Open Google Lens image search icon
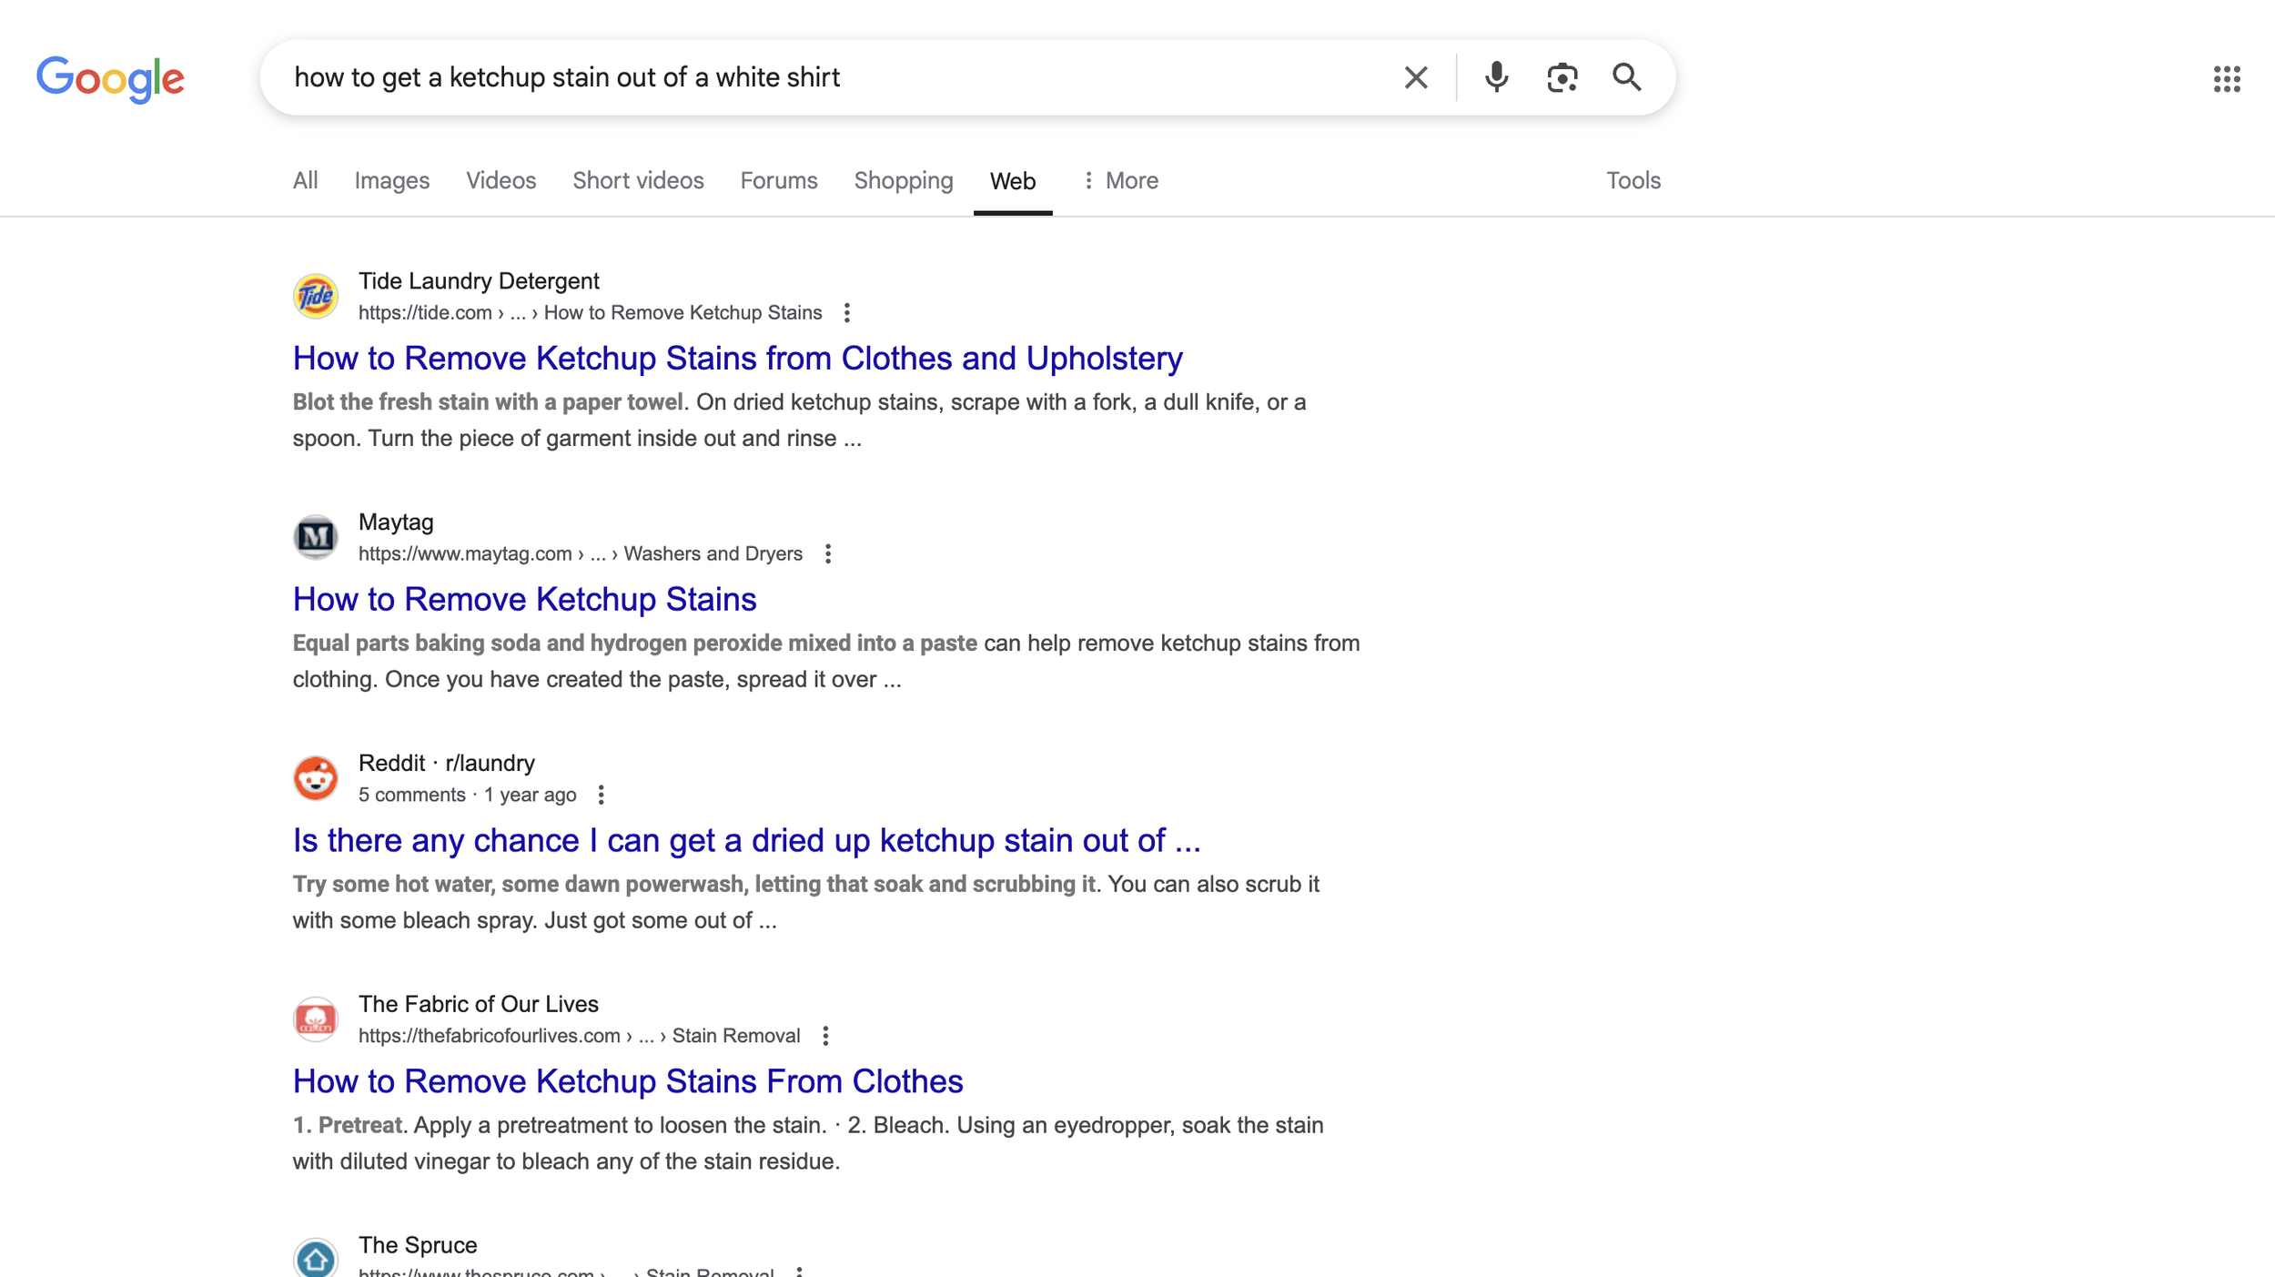The width and height of the screenshot is (2275, 1277). [1562, 77]
